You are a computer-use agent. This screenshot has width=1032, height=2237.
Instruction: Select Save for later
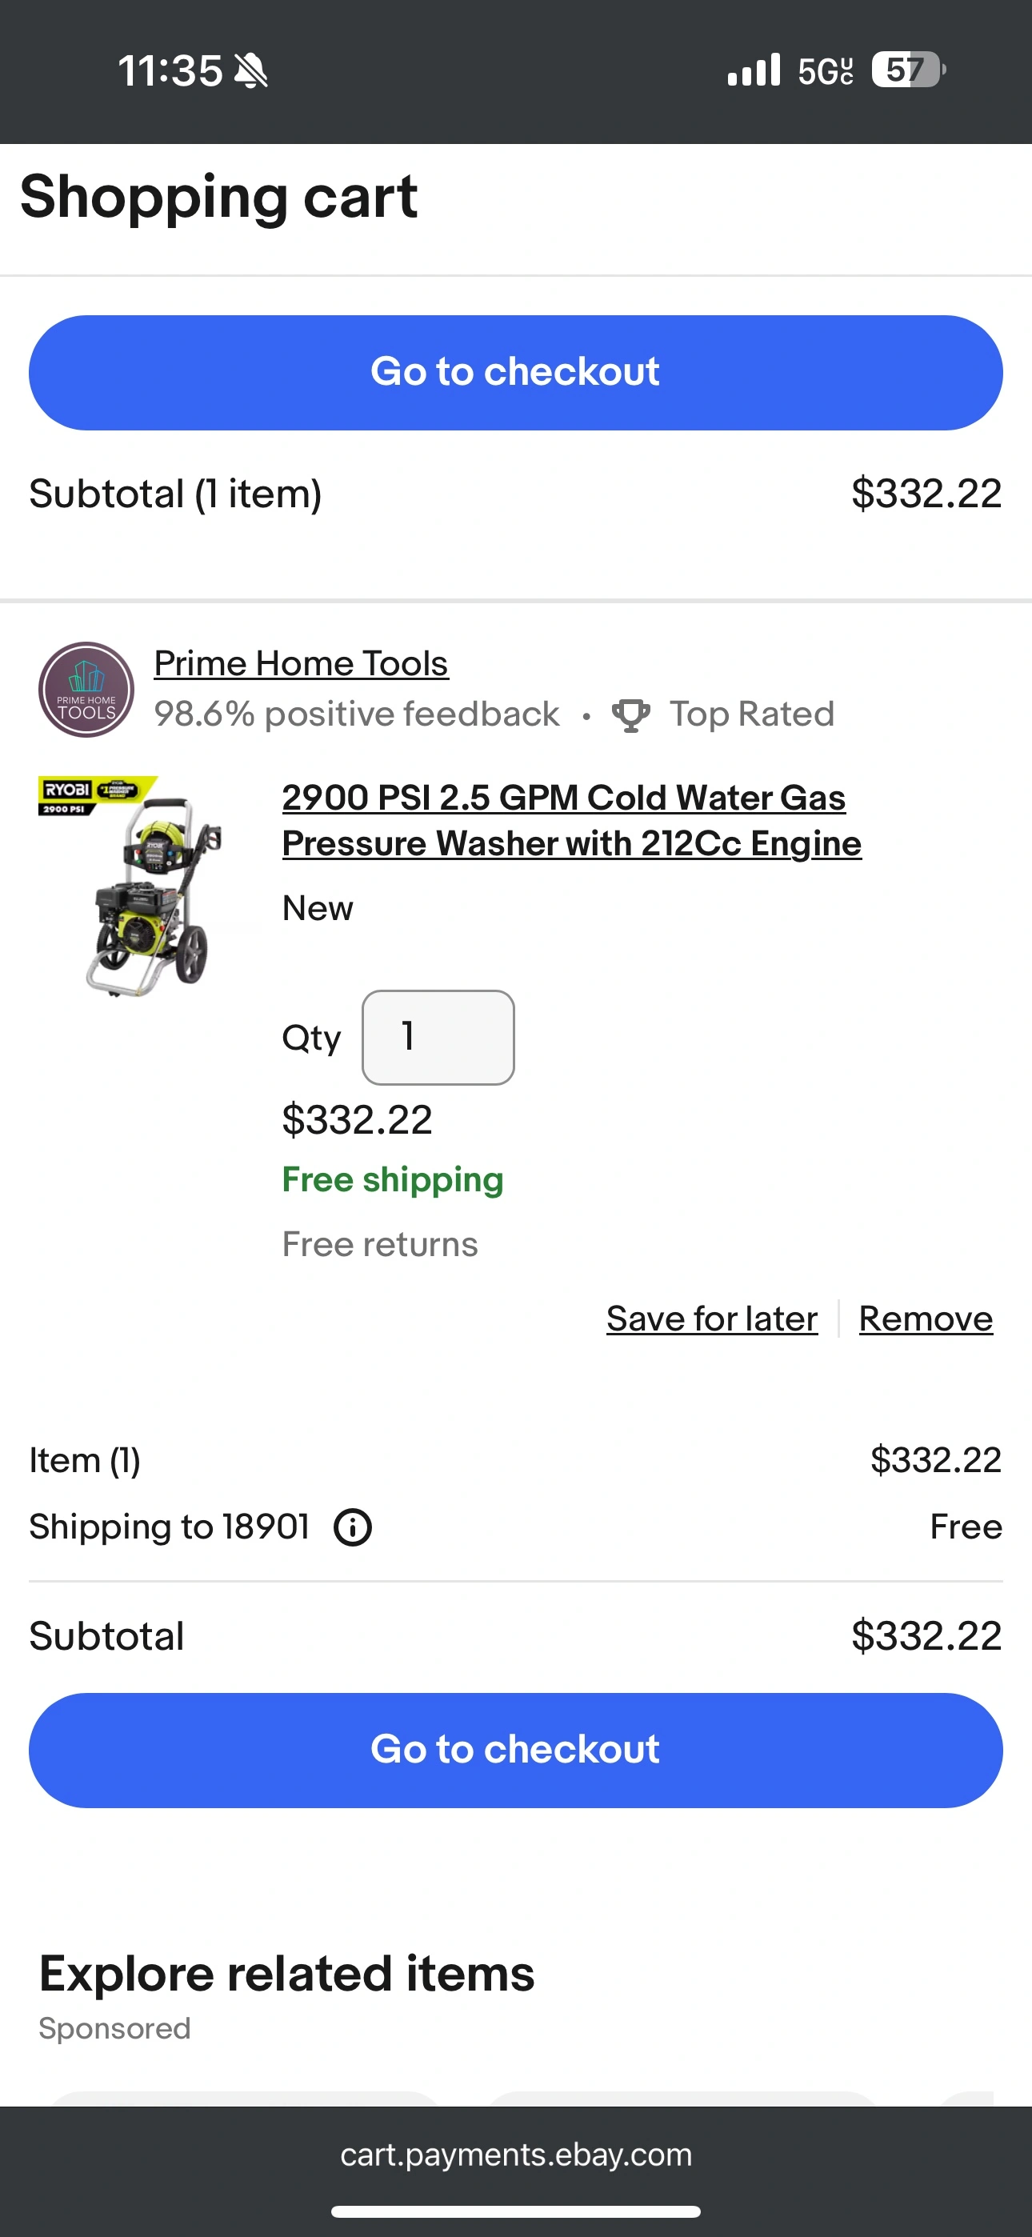[712, 1319]
